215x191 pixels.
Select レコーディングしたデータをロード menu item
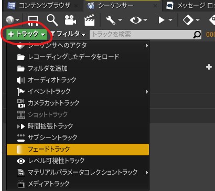click(78, 57)
